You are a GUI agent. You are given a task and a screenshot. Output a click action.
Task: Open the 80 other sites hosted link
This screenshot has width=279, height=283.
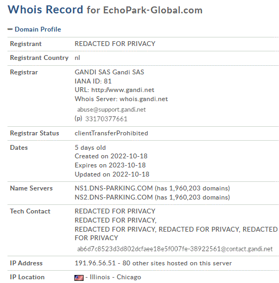[177, 263]
